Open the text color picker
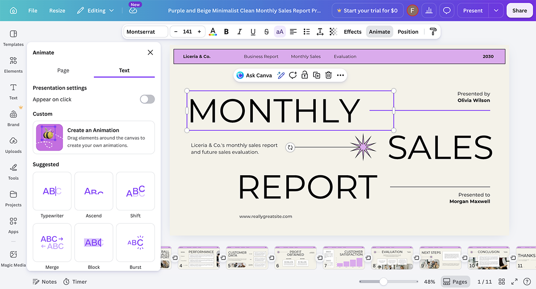 click(x=213, y=32)
